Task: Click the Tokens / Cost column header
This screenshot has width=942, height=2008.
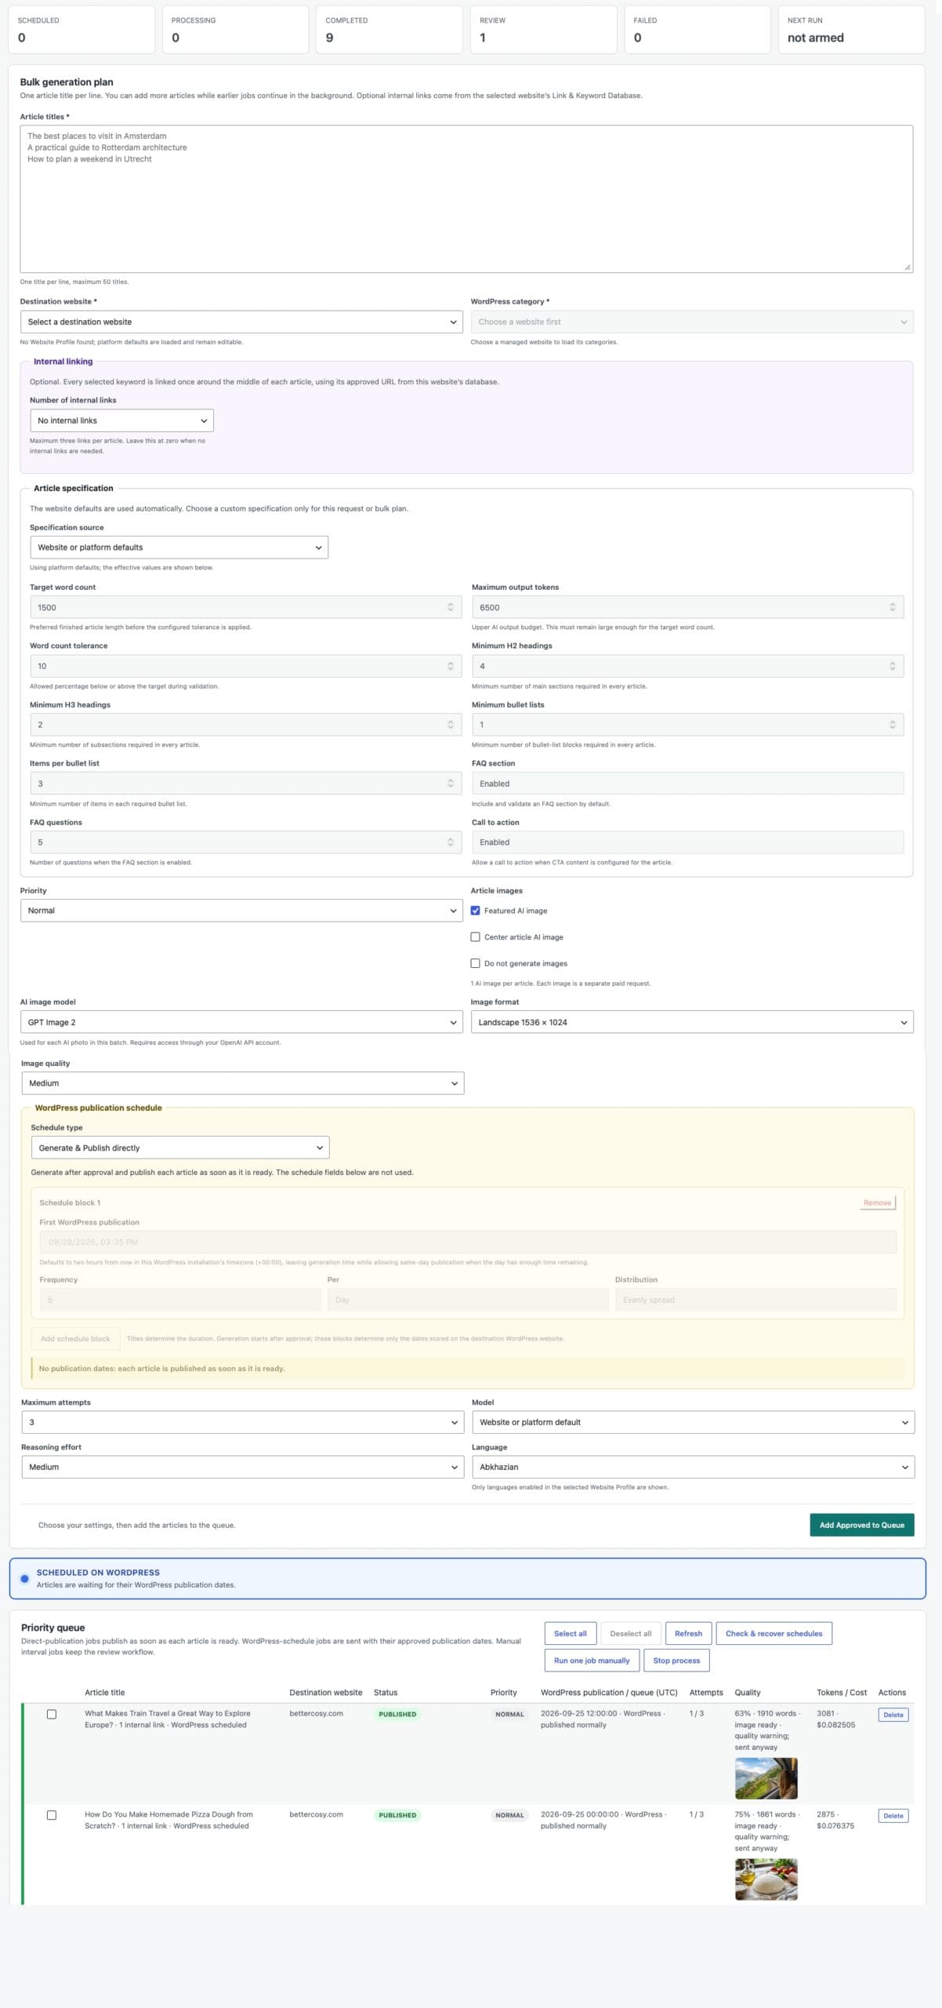Action: click(x=841, y=1693)
